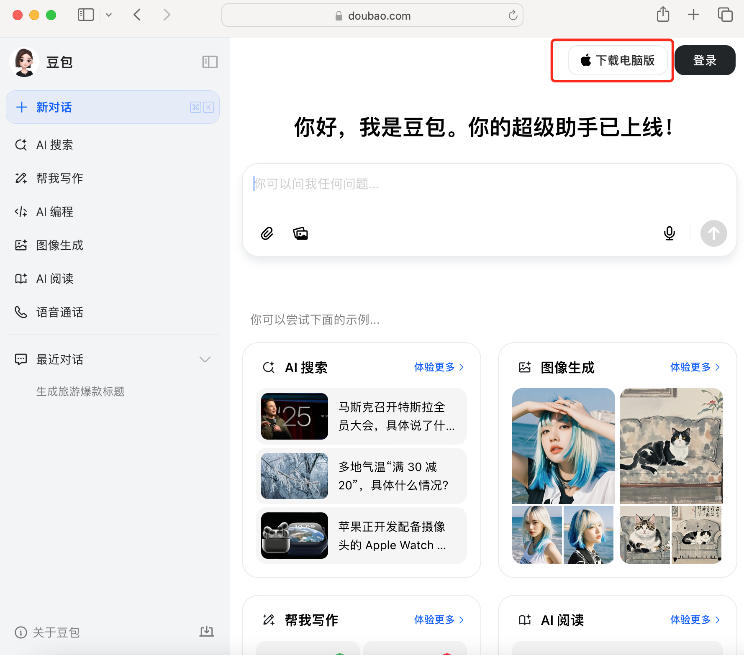Click the doubao.com address bar

tap(372, 15)
